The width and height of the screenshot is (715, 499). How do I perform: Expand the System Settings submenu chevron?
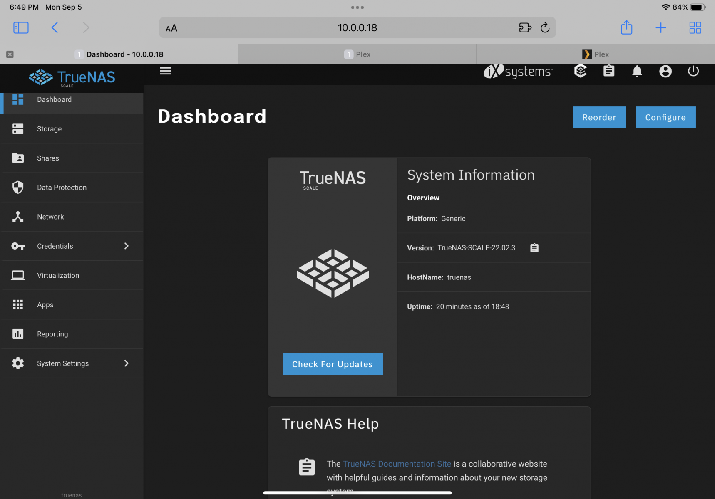(127, 363)
